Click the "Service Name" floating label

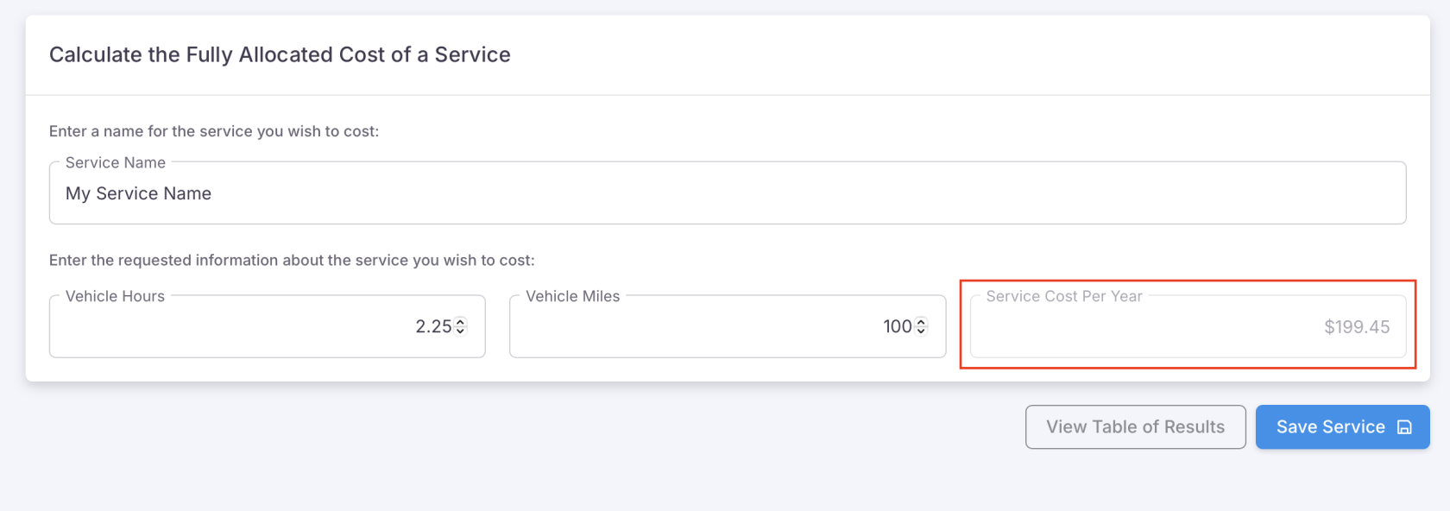[116, 163]
